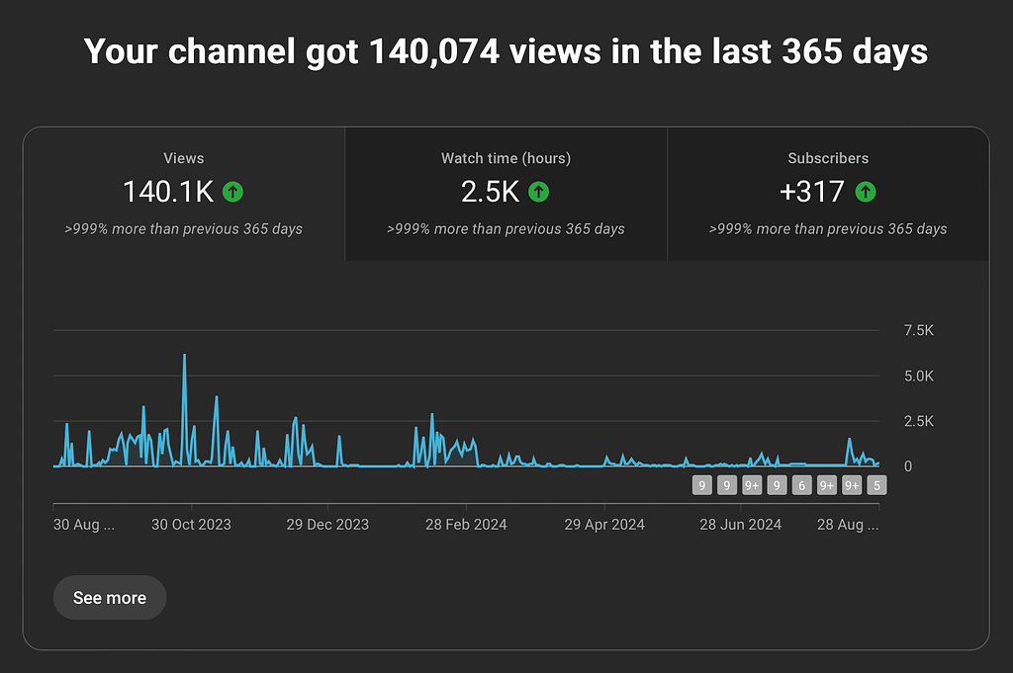The height and width of the screenshot is (673, 1013).
Task: Click the '28 Jun 2024' date label
Action: tap(740, 525)
